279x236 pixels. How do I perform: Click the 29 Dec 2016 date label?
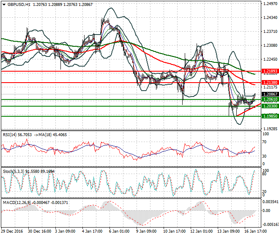pos(13,232)
